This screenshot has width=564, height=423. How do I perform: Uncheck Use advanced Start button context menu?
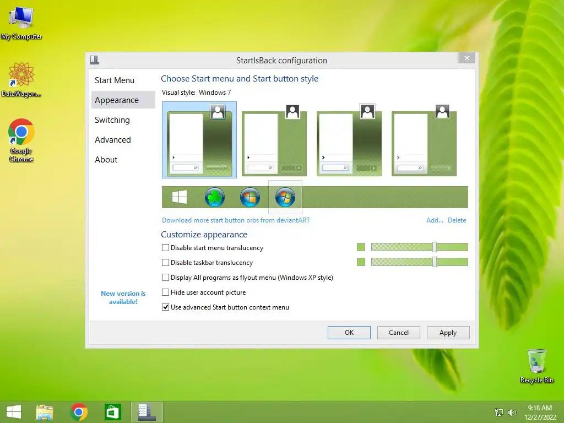[165, 307]
